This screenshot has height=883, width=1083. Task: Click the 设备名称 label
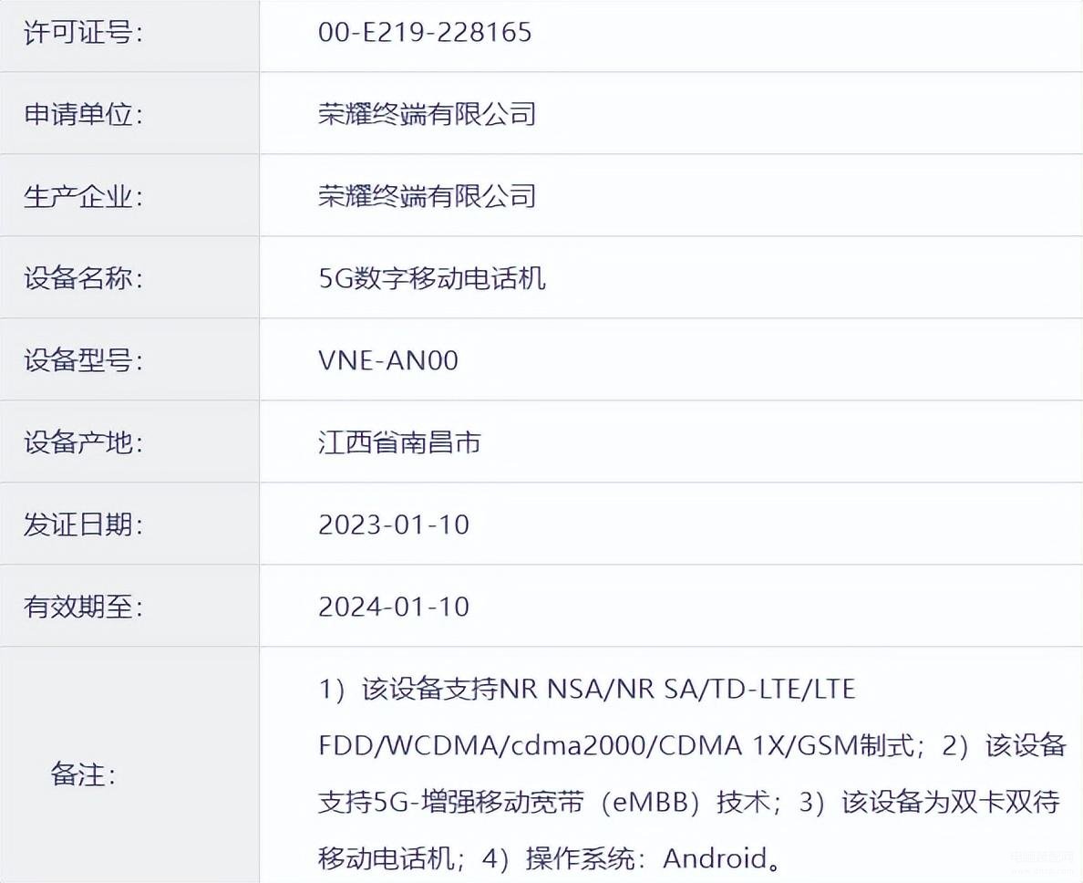(x=84, y=278)
